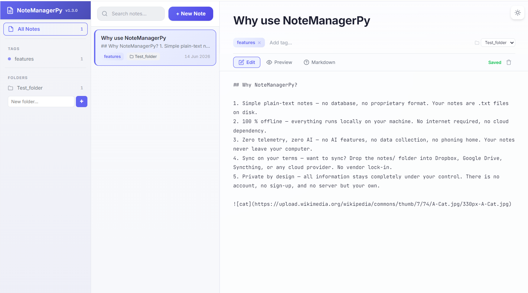Click the Test_folder chip on the note card

pyautogui.click(x=143, y=56)
